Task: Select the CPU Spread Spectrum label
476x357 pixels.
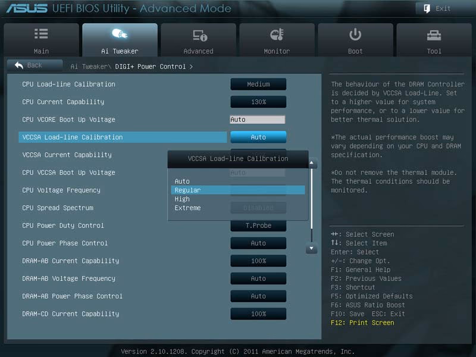Action: tap(58, 208)
